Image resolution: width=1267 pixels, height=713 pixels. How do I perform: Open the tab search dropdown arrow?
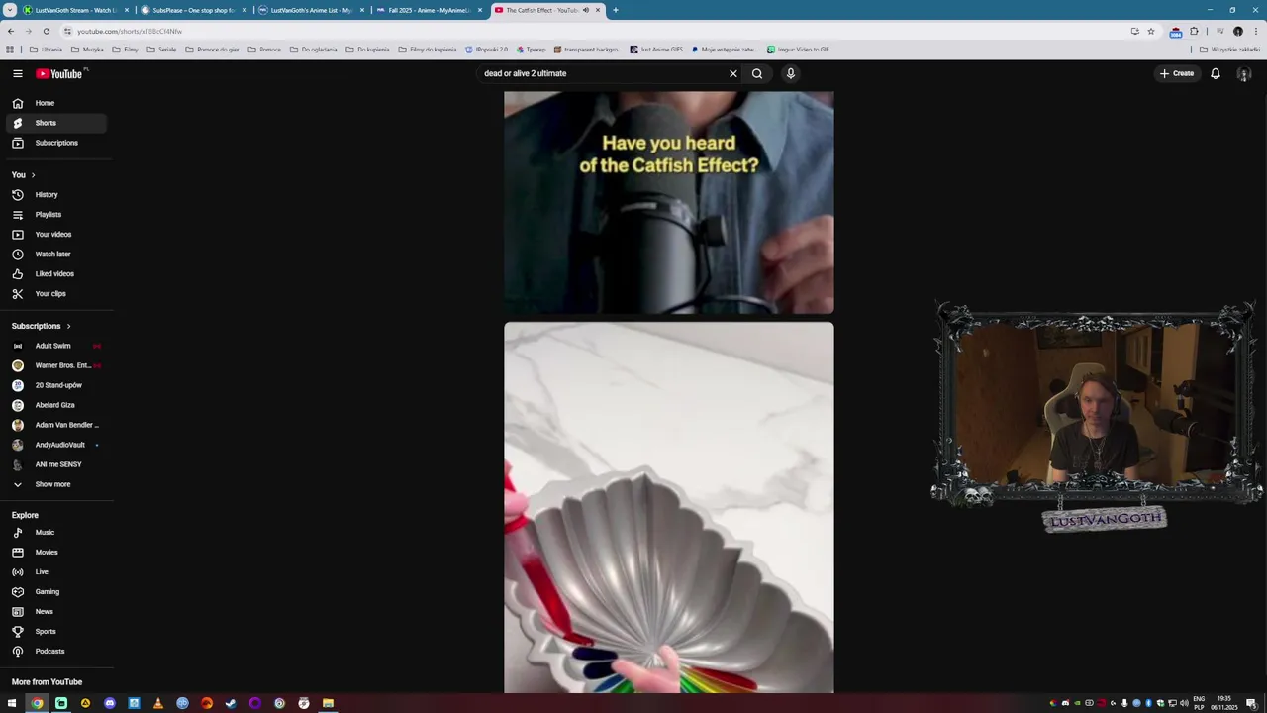pyautogui.click(x=8, y=10)
